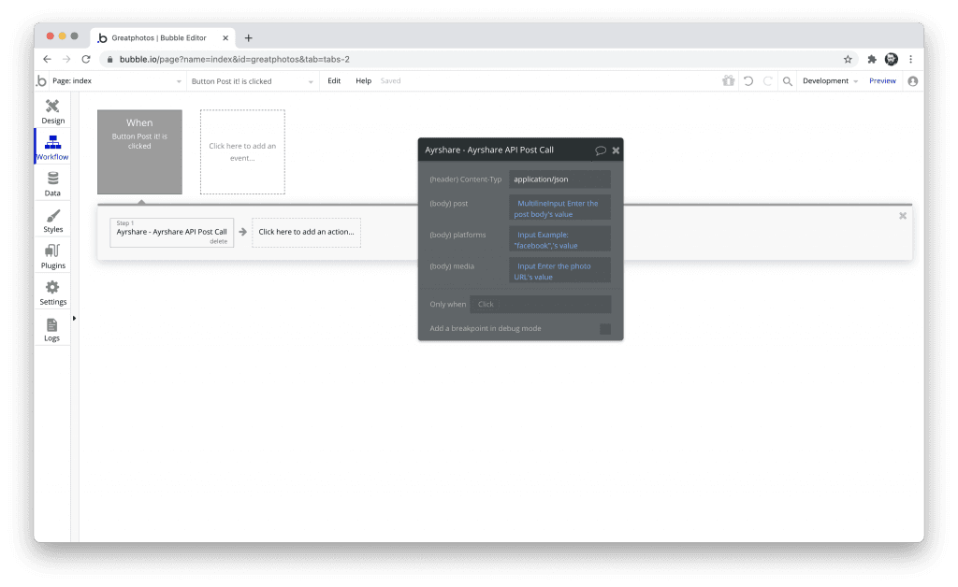Image resolution: width=958 pixels, height=587 pixels.
Task: Click the Preview link
Action: coord(882,81)
